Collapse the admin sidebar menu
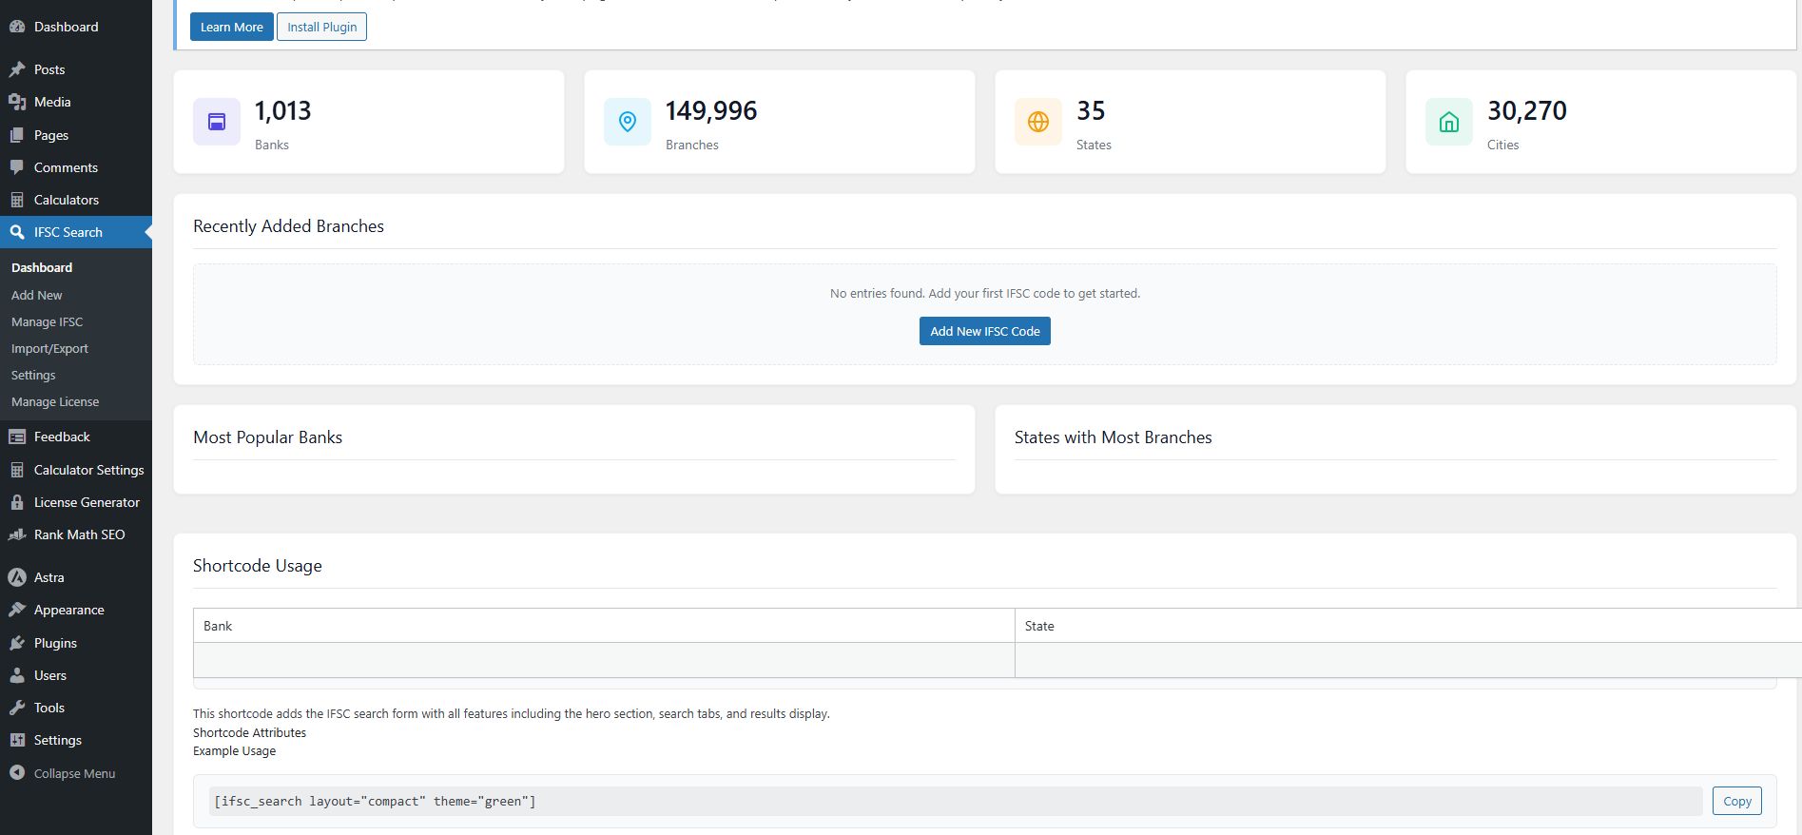Viewport: 1802px width, 835px height. pos(74,773)
